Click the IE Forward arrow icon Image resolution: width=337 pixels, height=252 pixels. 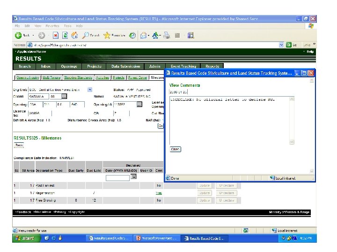42,35
